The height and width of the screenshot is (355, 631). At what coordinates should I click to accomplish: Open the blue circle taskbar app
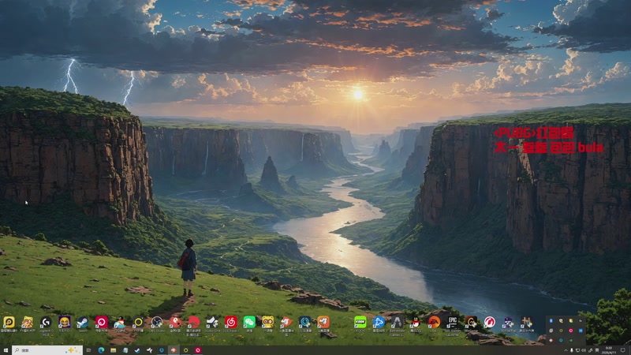162,350
